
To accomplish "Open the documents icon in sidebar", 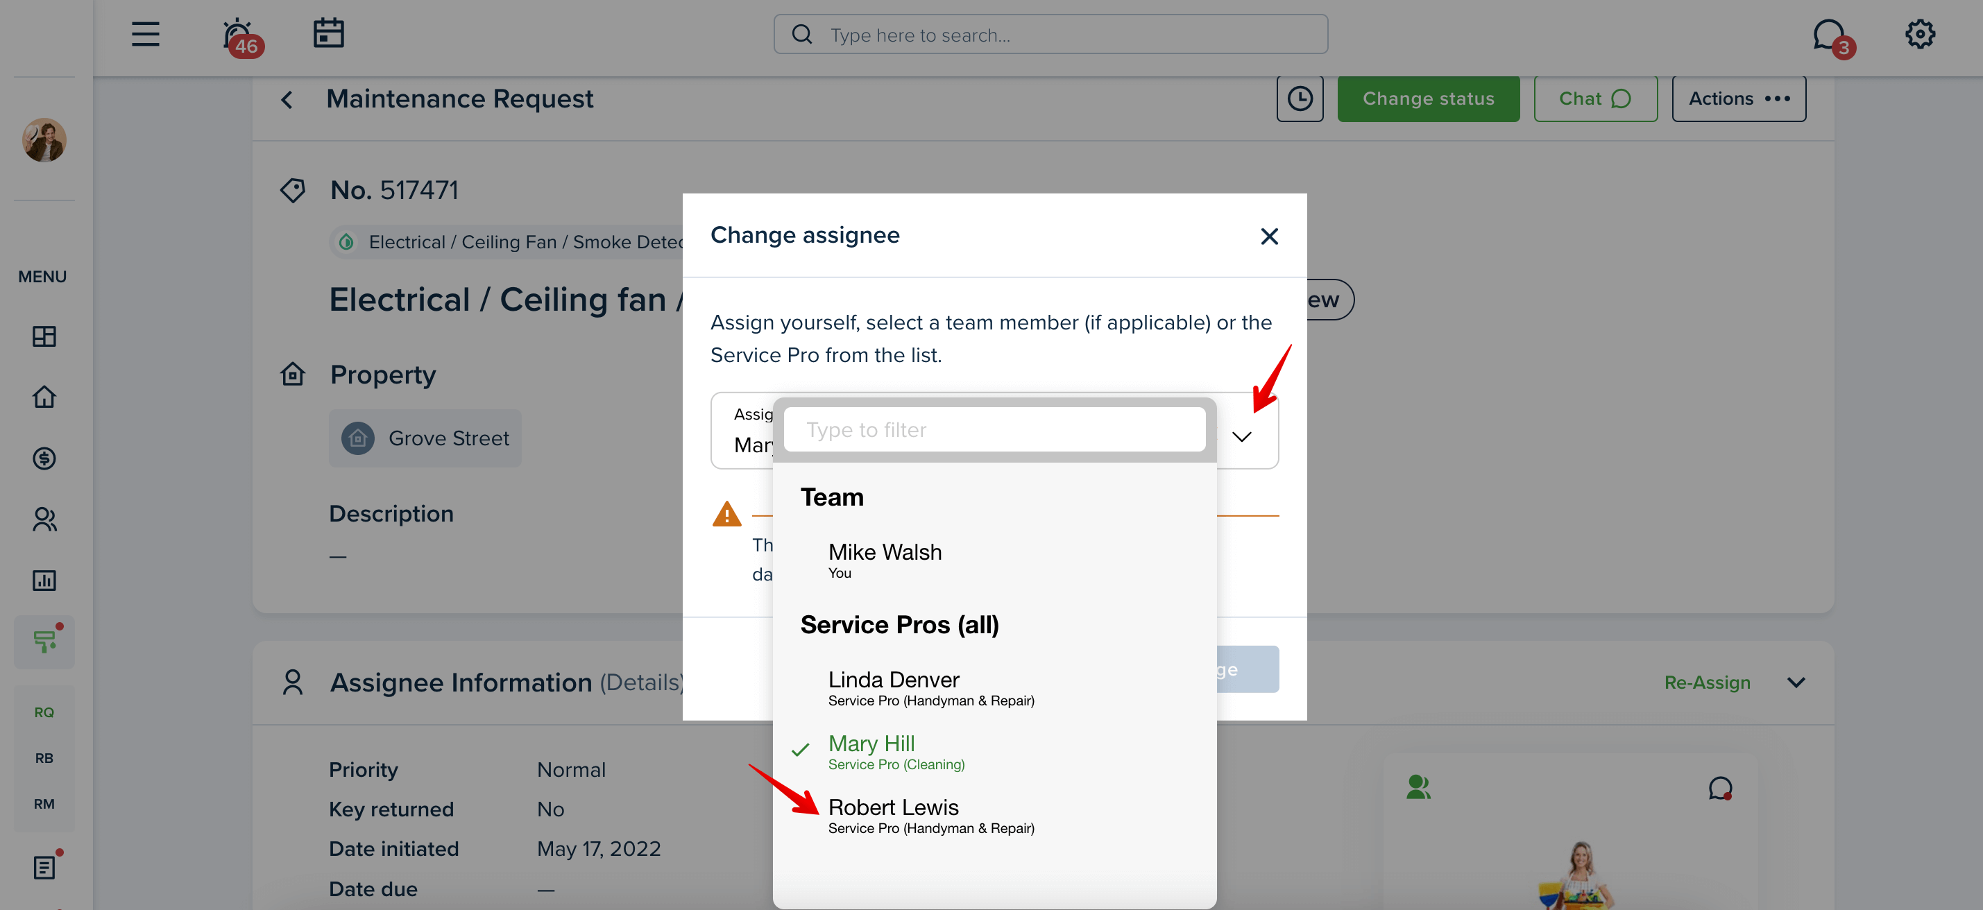I will (x=44, y=866).
